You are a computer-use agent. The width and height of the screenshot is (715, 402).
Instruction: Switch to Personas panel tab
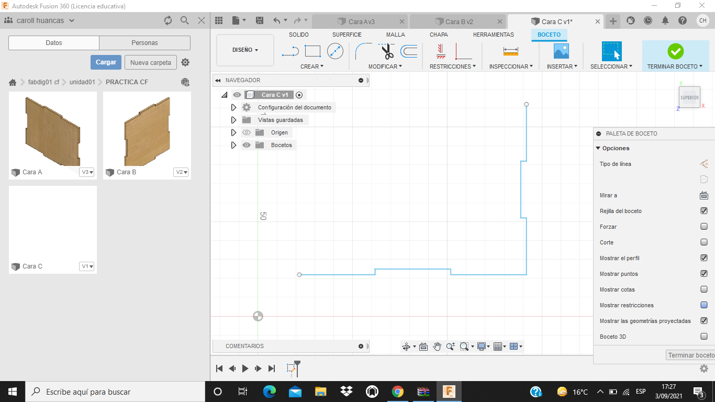tap(144, 43)
